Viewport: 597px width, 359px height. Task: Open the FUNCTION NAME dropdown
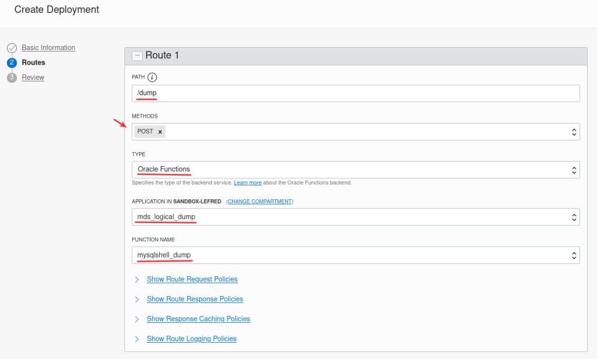[x=574, y=255]
